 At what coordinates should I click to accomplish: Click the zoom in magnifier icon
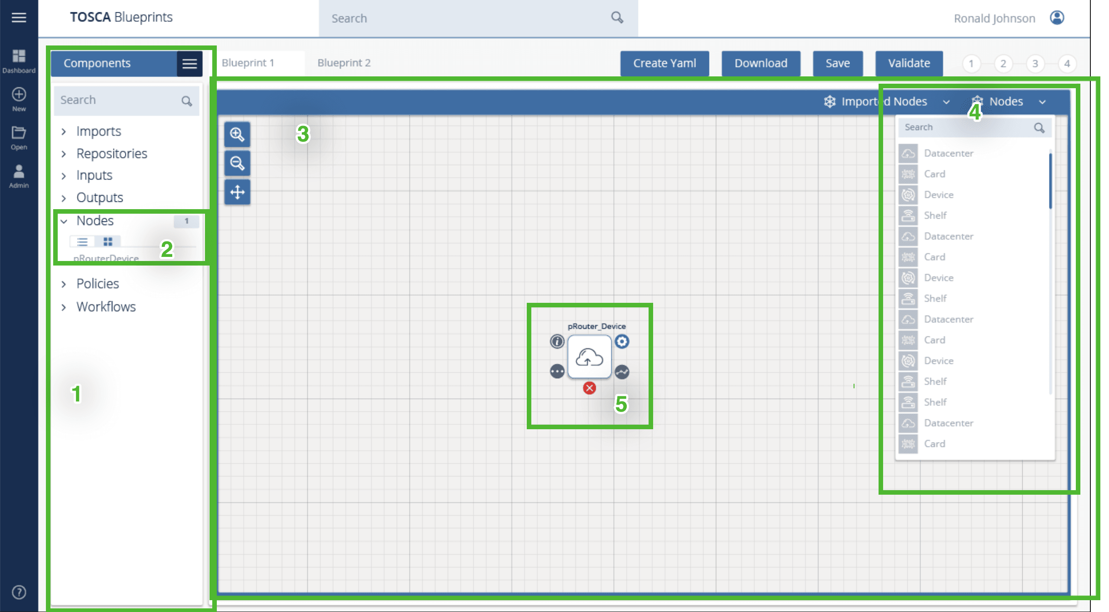(x=237, y=134)
